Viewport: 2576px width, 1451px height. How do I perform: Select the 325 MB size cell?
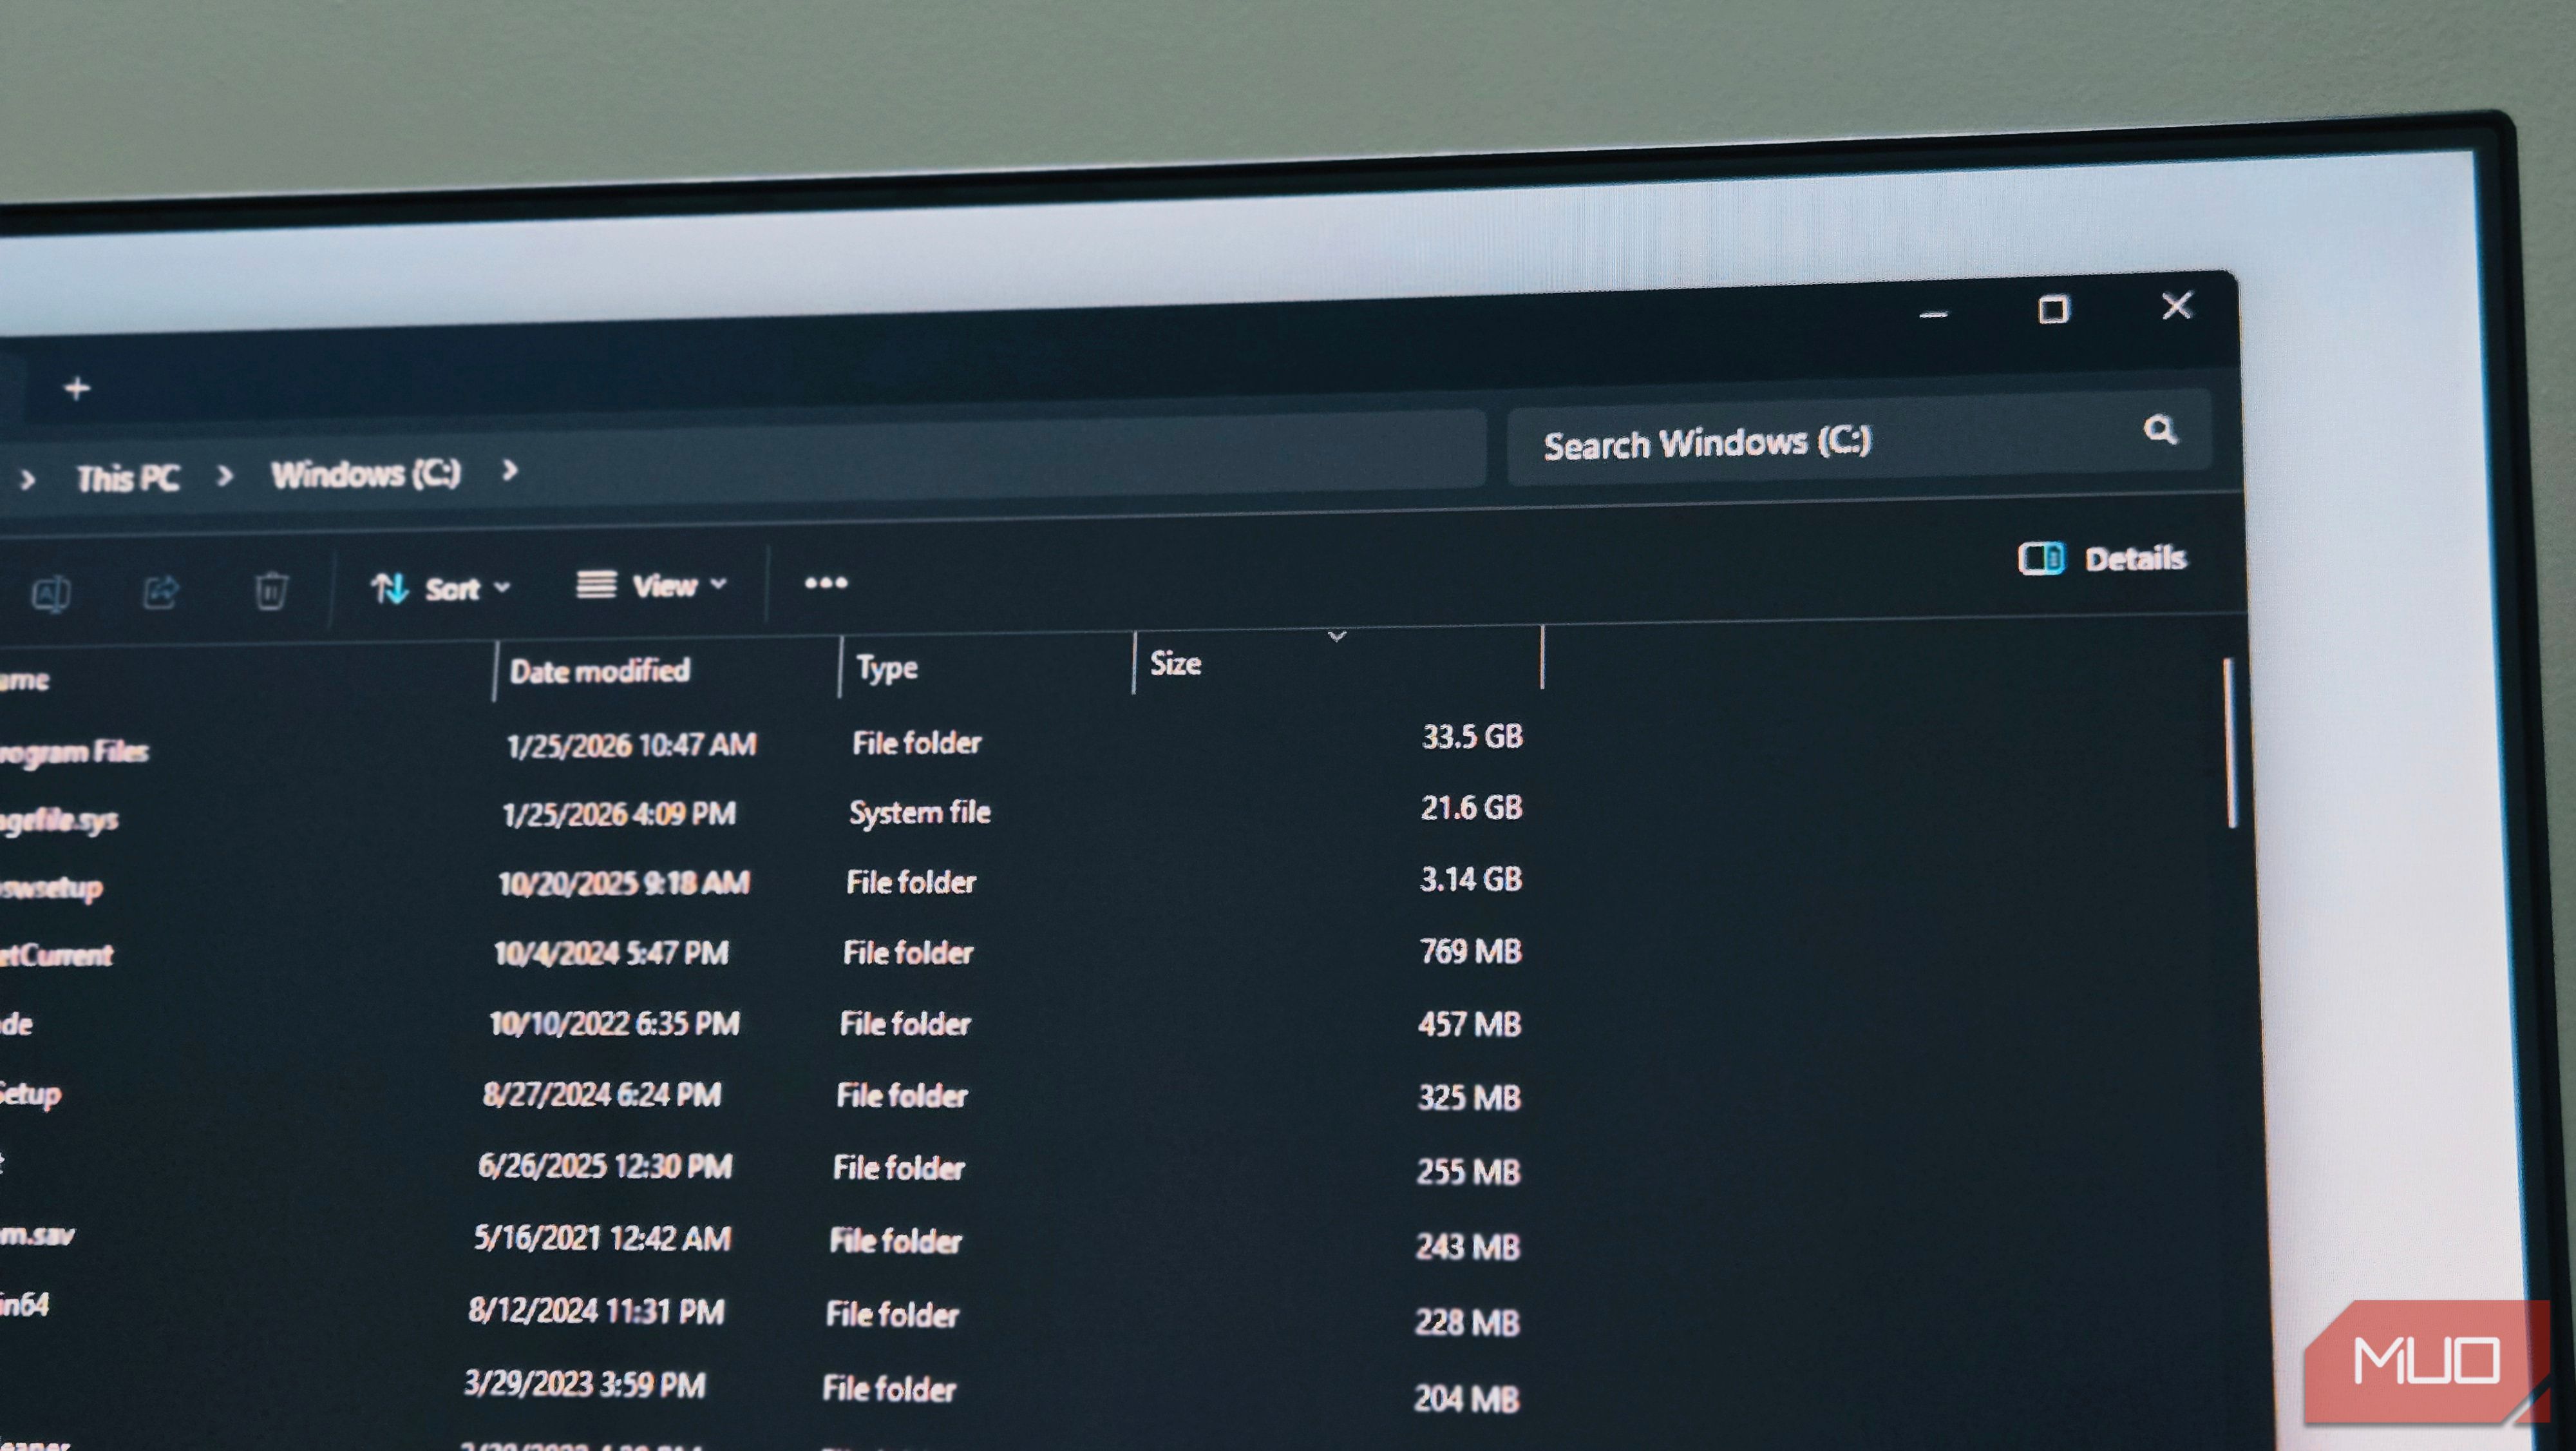[x=1469, y=1098]
